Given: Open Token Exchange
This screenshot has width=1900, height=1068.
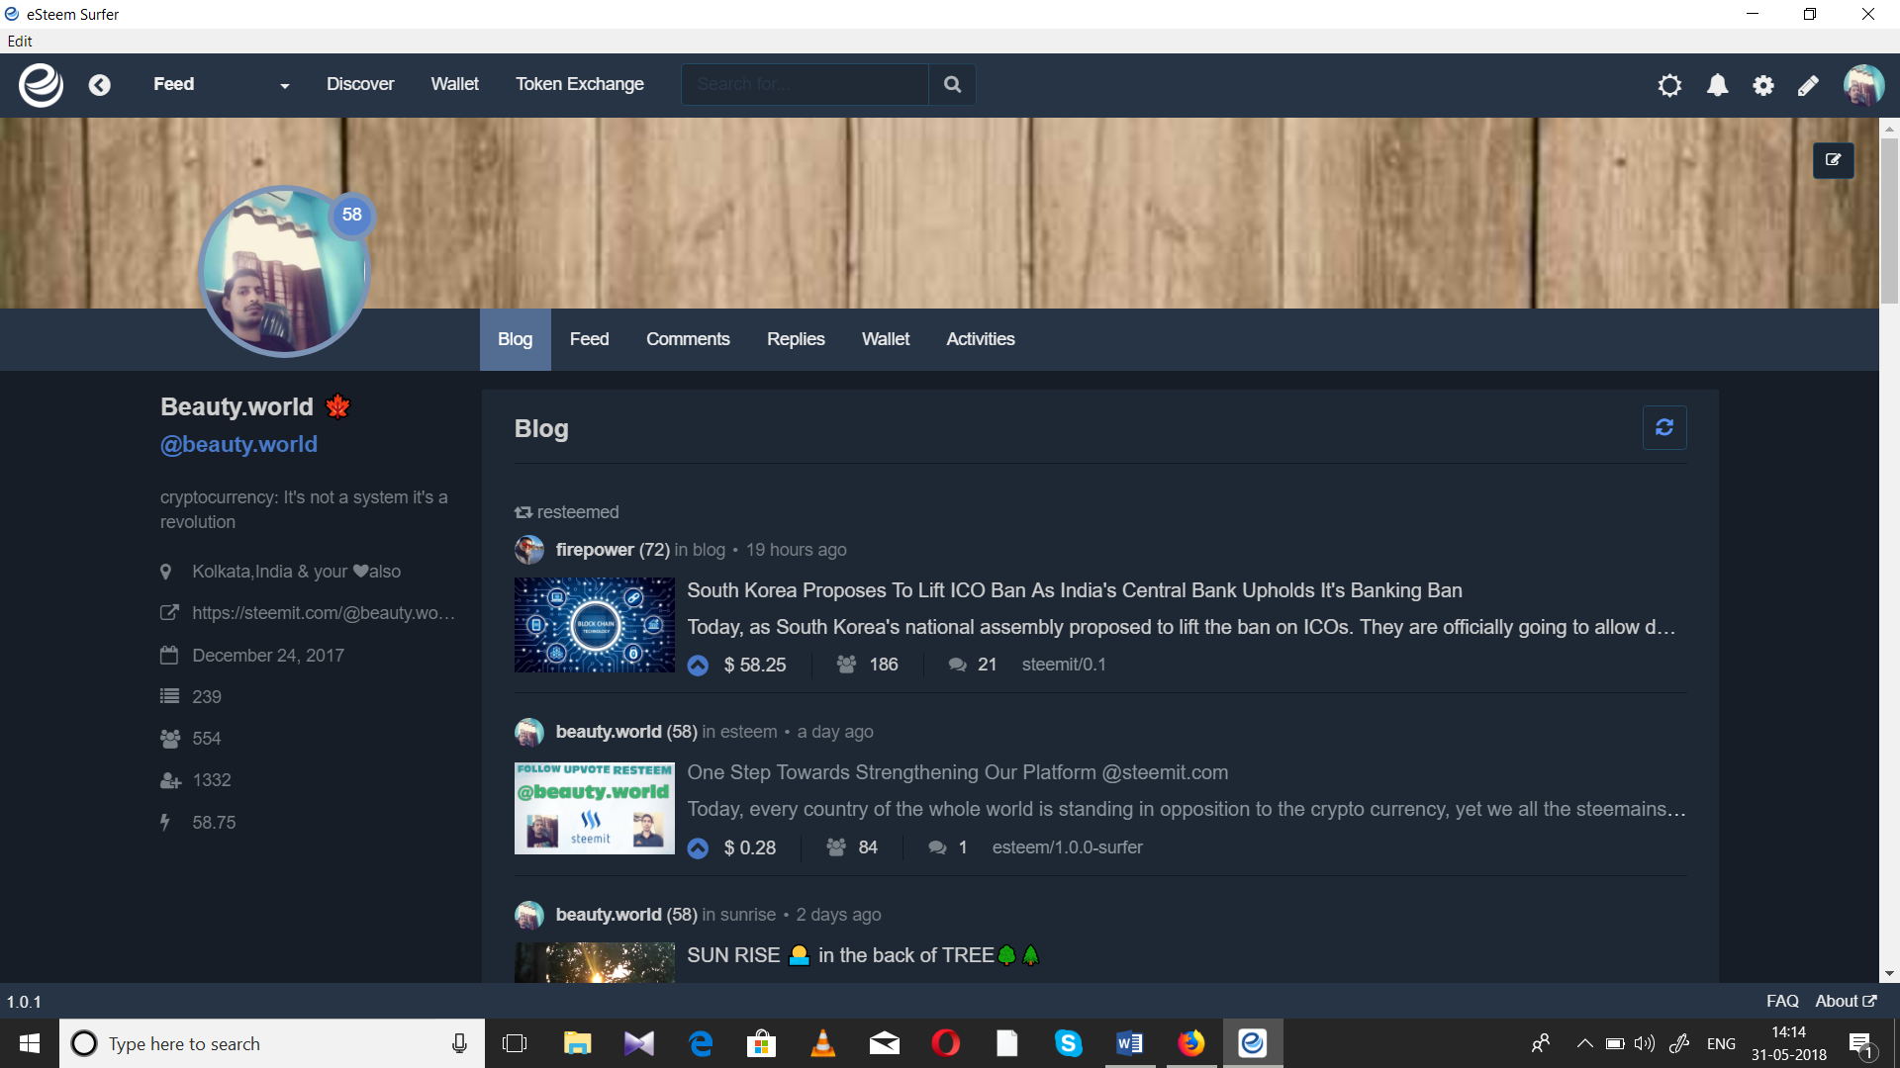Looking at the screenshot, I should click(x=580, y=85).
